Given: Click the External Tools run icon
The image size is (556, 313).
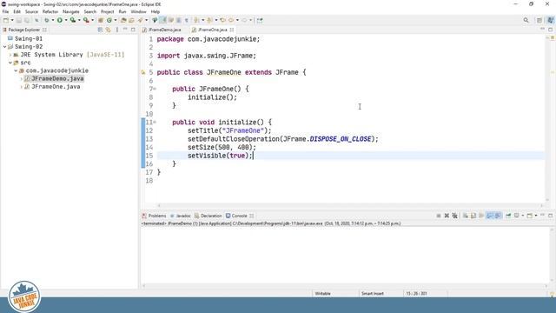Looking at the screenshot, I should 86,20.
